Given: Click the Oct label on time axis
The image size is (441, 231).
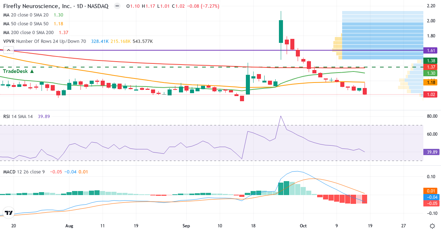Looking at the screenshot, I should coord(304,225).
